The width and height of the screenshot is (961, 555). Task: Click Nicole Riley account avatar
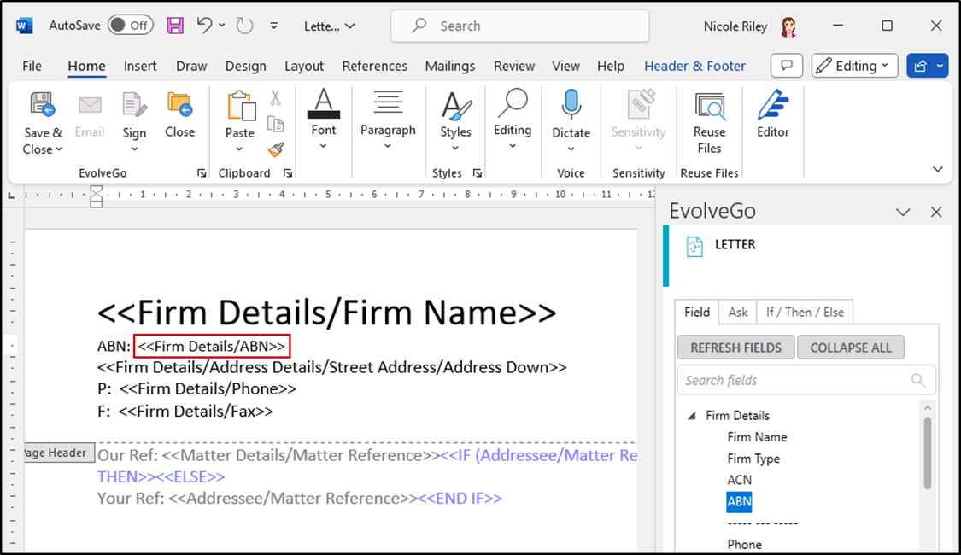788,26
